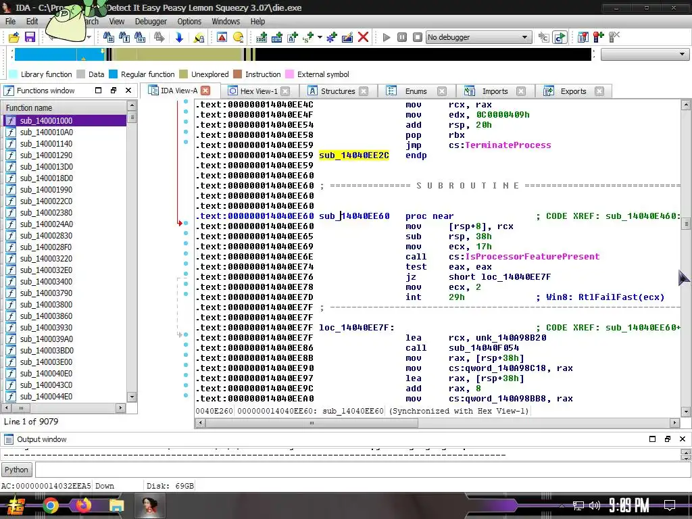The image size is (692, 519).
Task: Switch to the Structures tab
Action: point(338,91)
